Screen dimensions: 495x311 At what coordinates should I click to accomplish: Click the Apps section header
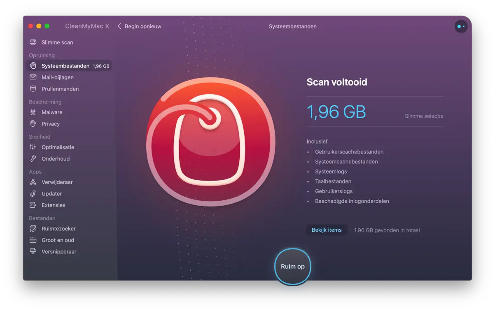click(35, 172)
